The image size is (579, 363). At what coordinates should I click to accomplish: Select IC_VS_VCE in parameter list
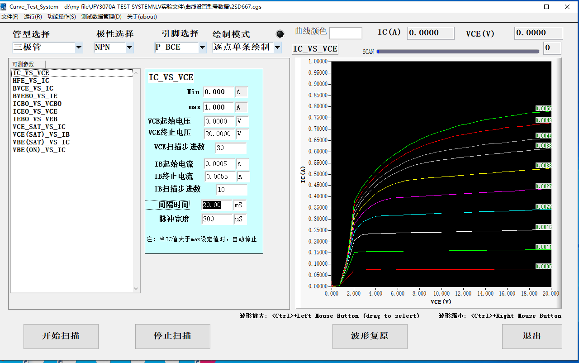[x=72, y=73]
